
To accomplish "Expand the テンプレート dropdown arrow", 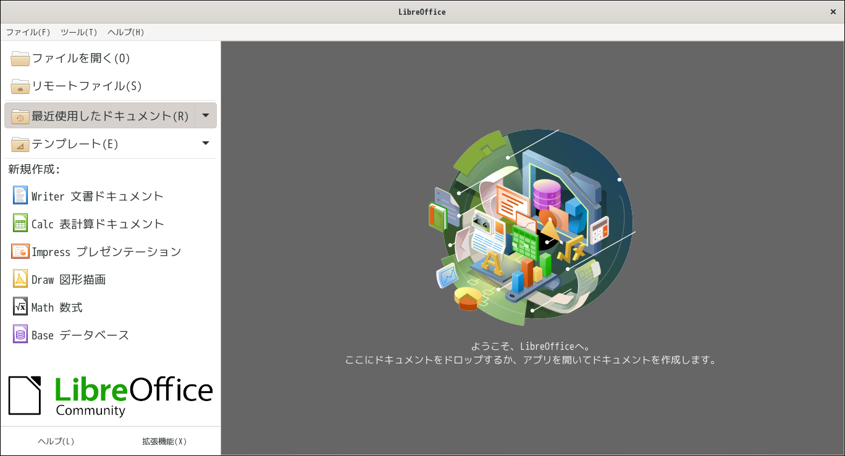I will tap(206, 143).
